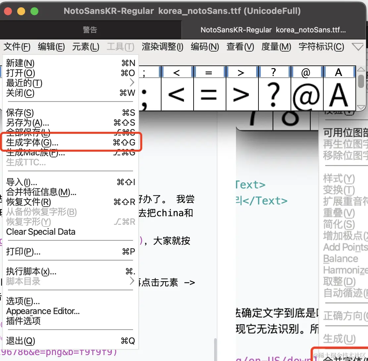
Task: Choose 打开(O) from the File menu
Action: coord(70,73)
